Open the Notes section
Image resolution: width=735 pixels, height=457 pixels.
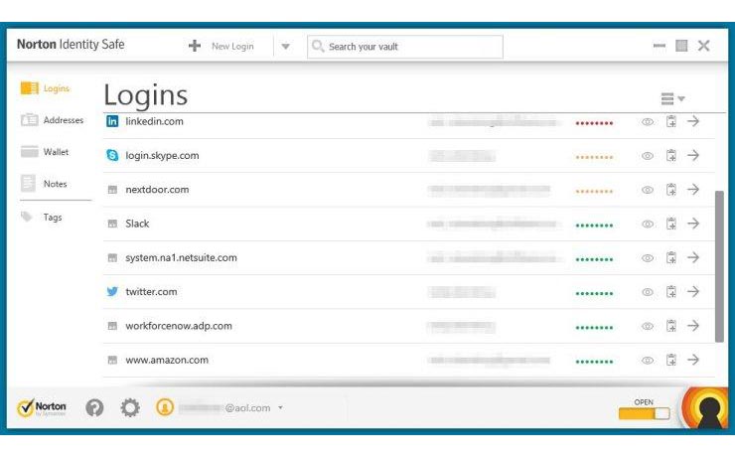(44, 184)
